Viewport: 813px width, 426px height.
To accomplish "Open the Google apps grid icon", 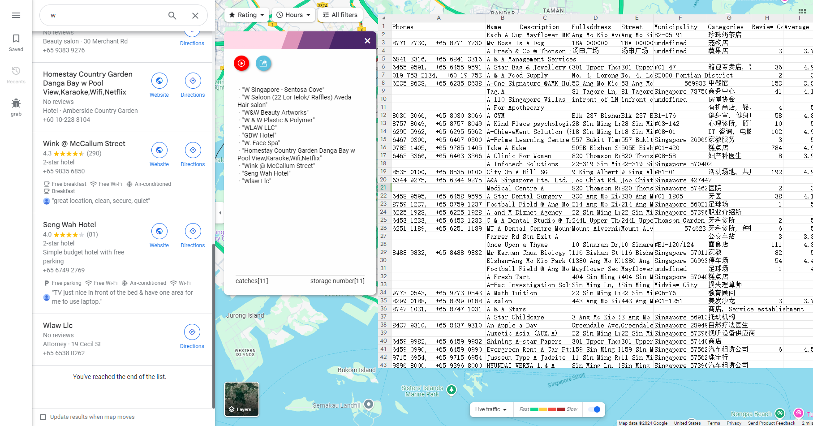I will (802, 11).
